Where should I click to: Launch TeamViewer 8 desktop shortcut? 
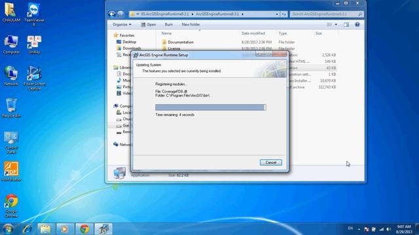[34, 14]
